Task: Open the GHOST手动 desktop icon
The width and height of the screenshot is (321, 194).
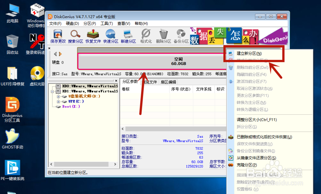Action: pyautogui.click(x=13, y=139)
